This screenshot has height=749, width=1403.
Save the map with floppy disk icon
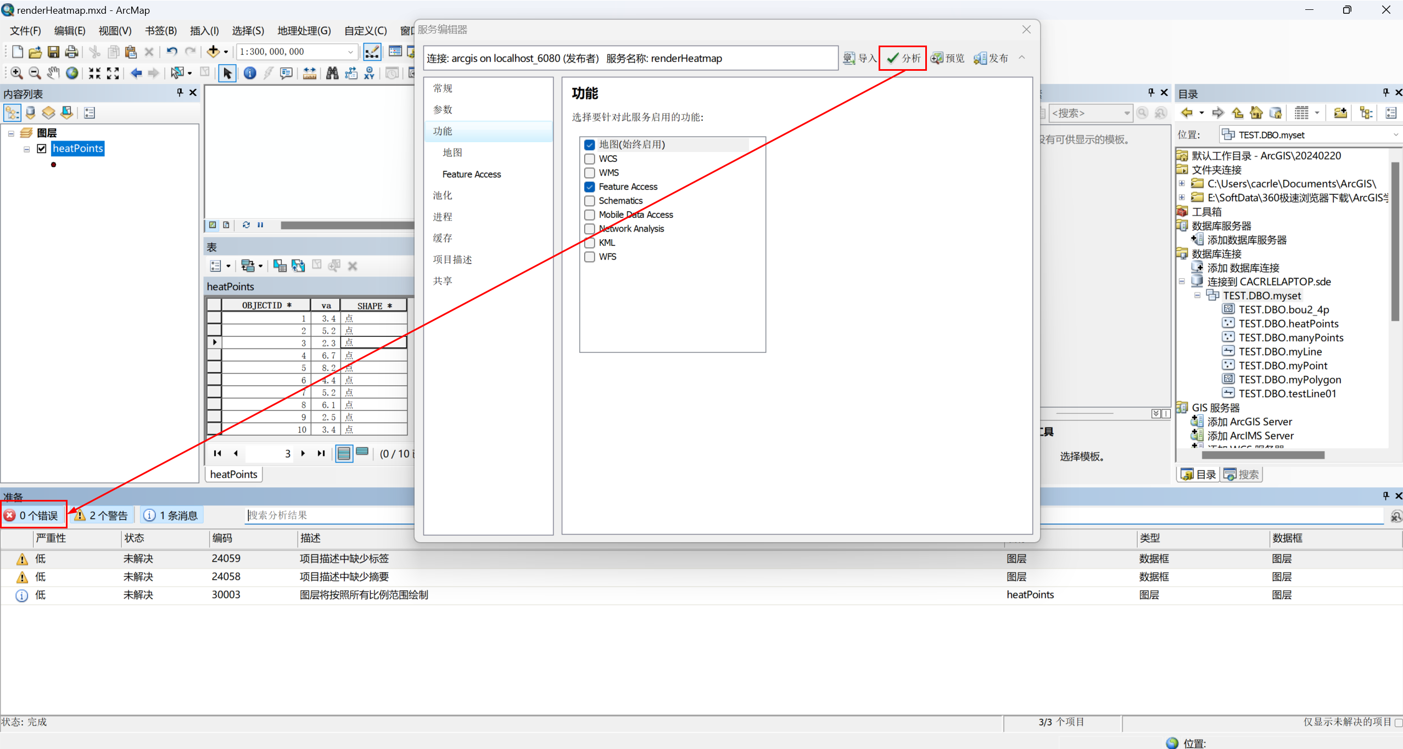[x=53, y=52]
